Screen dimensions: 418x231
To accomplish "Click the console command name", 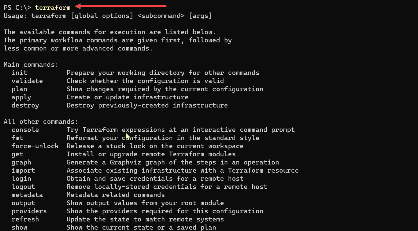I will [x=25, y=130].
